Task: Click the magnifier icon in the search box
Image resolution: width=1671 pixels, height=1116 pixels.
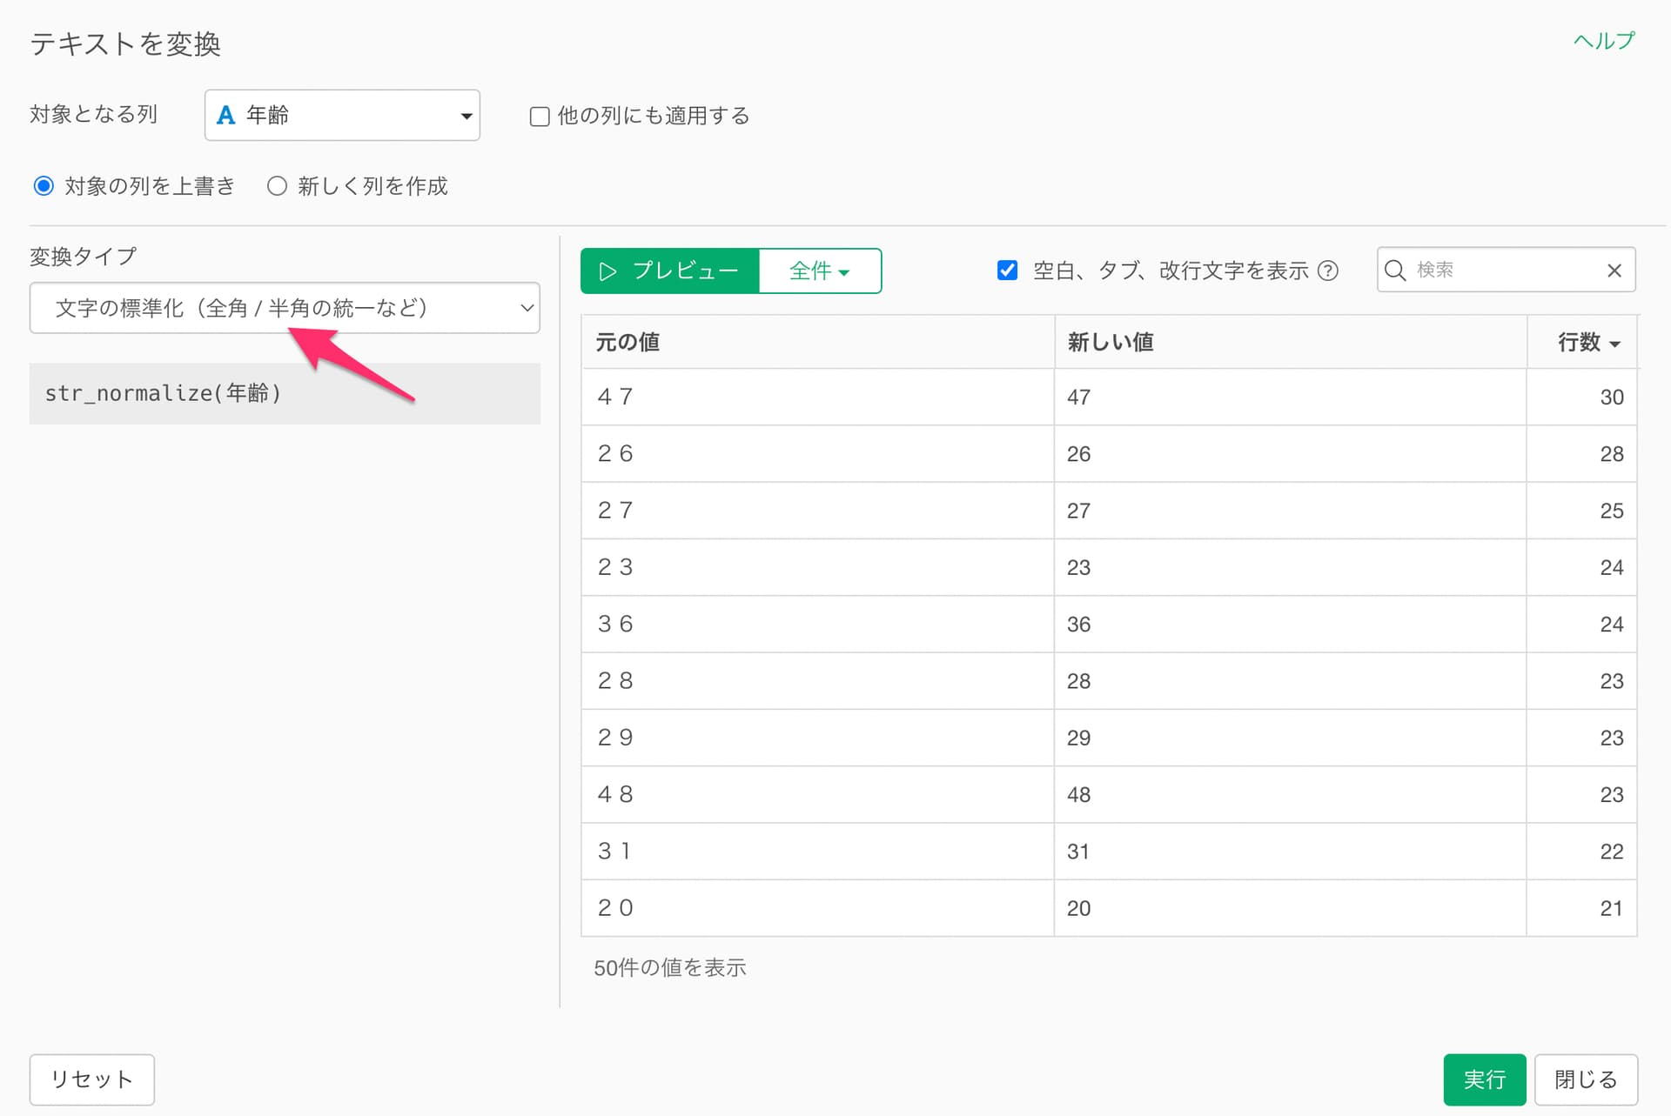Action: 1395,271
